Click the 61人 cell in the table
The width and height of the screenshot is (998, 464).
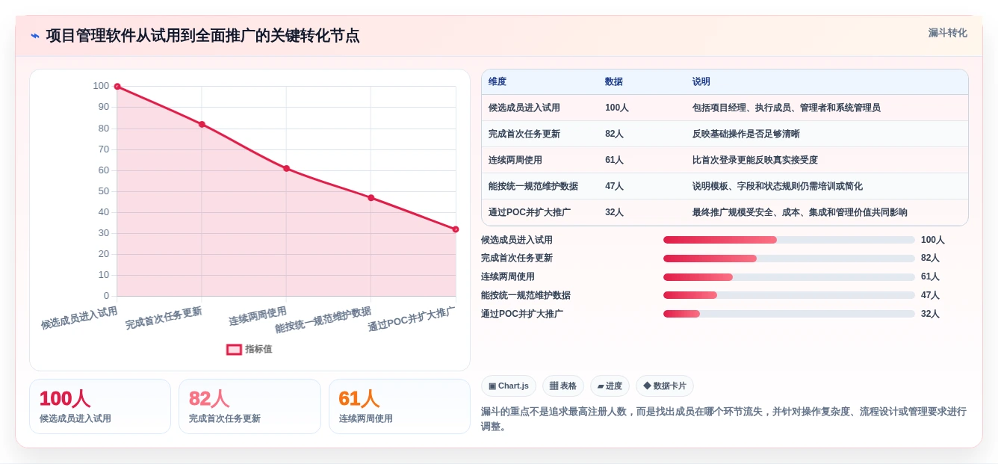[642, 160]
